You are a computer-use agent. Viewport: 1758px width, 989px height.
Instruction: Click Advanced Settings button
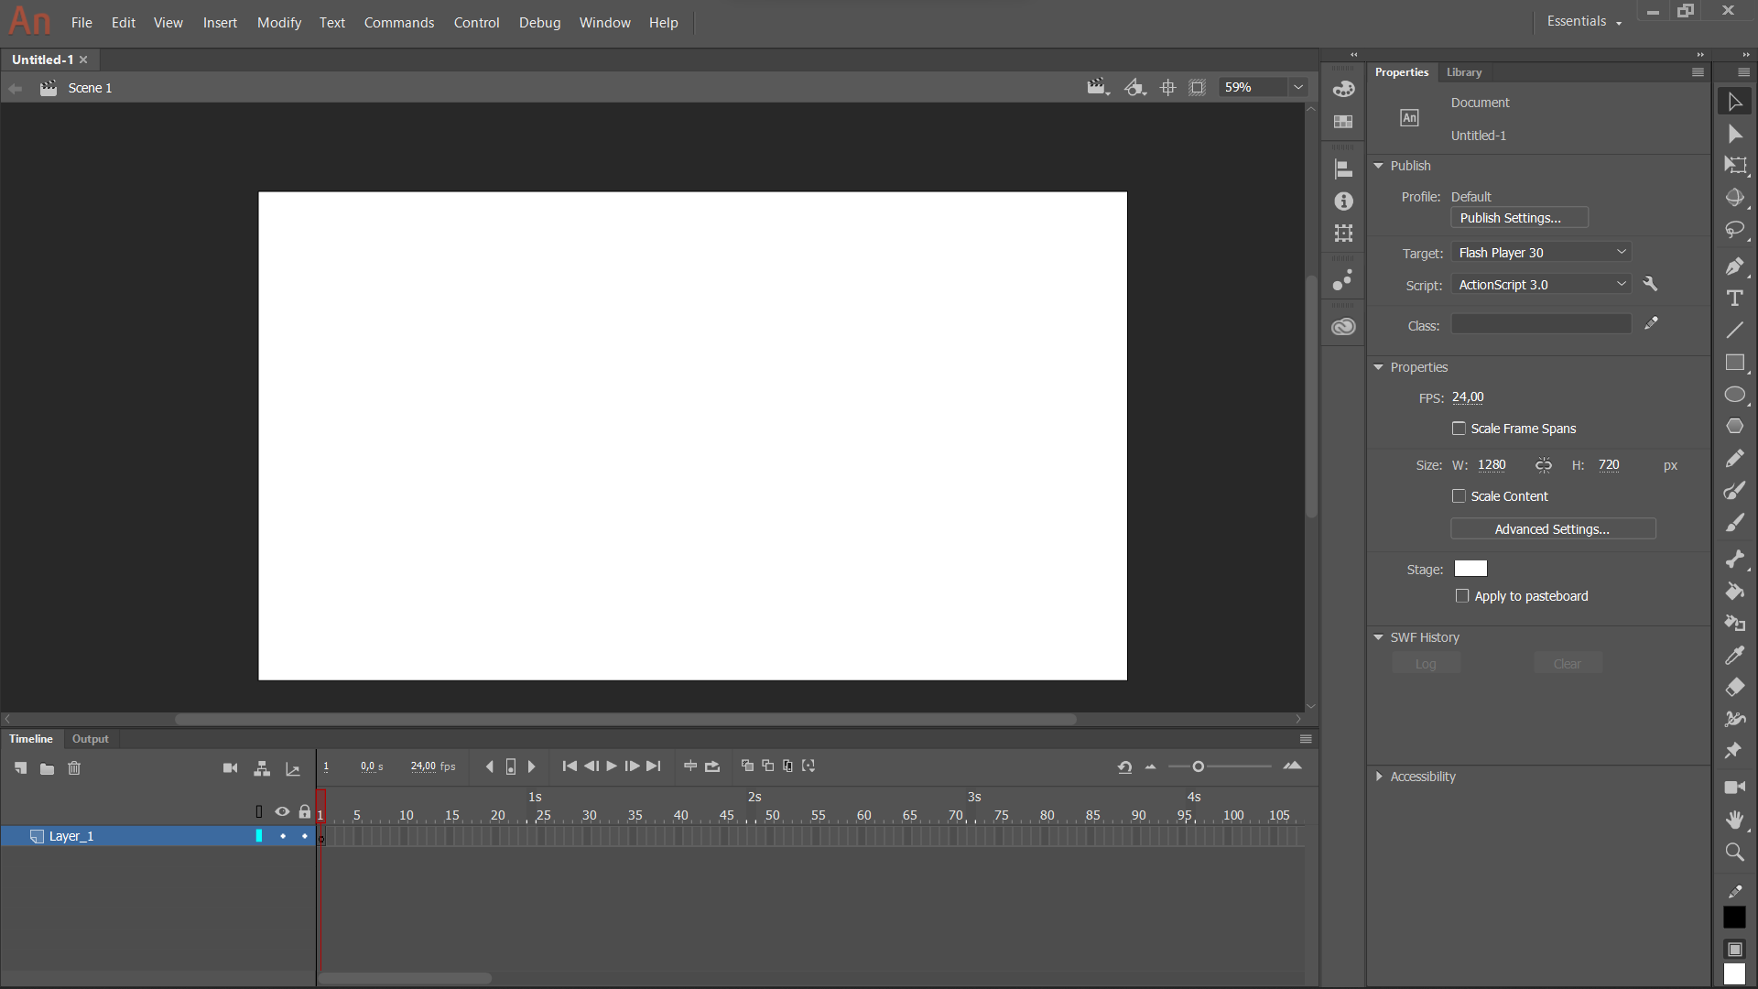pos(1553,529)
